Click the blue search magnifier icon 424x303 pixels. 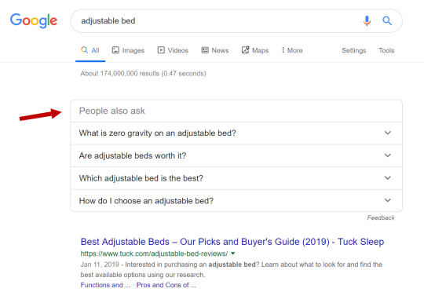tap(387, 21)
